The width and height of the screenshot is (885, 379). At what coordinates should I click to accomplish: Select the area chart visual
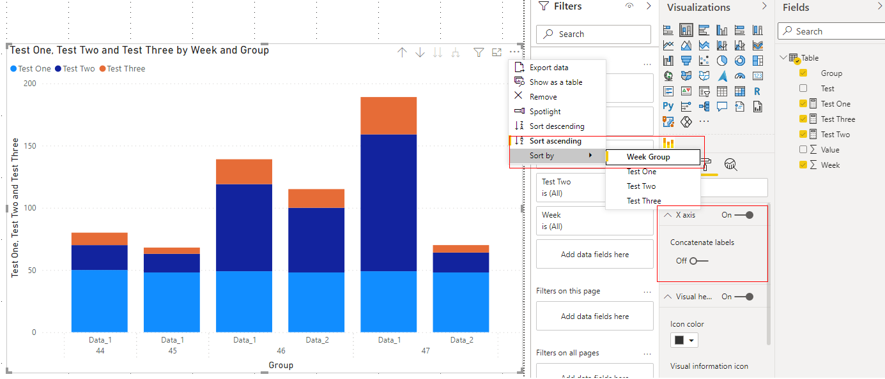pyautogui.click(x=686, y=45)
